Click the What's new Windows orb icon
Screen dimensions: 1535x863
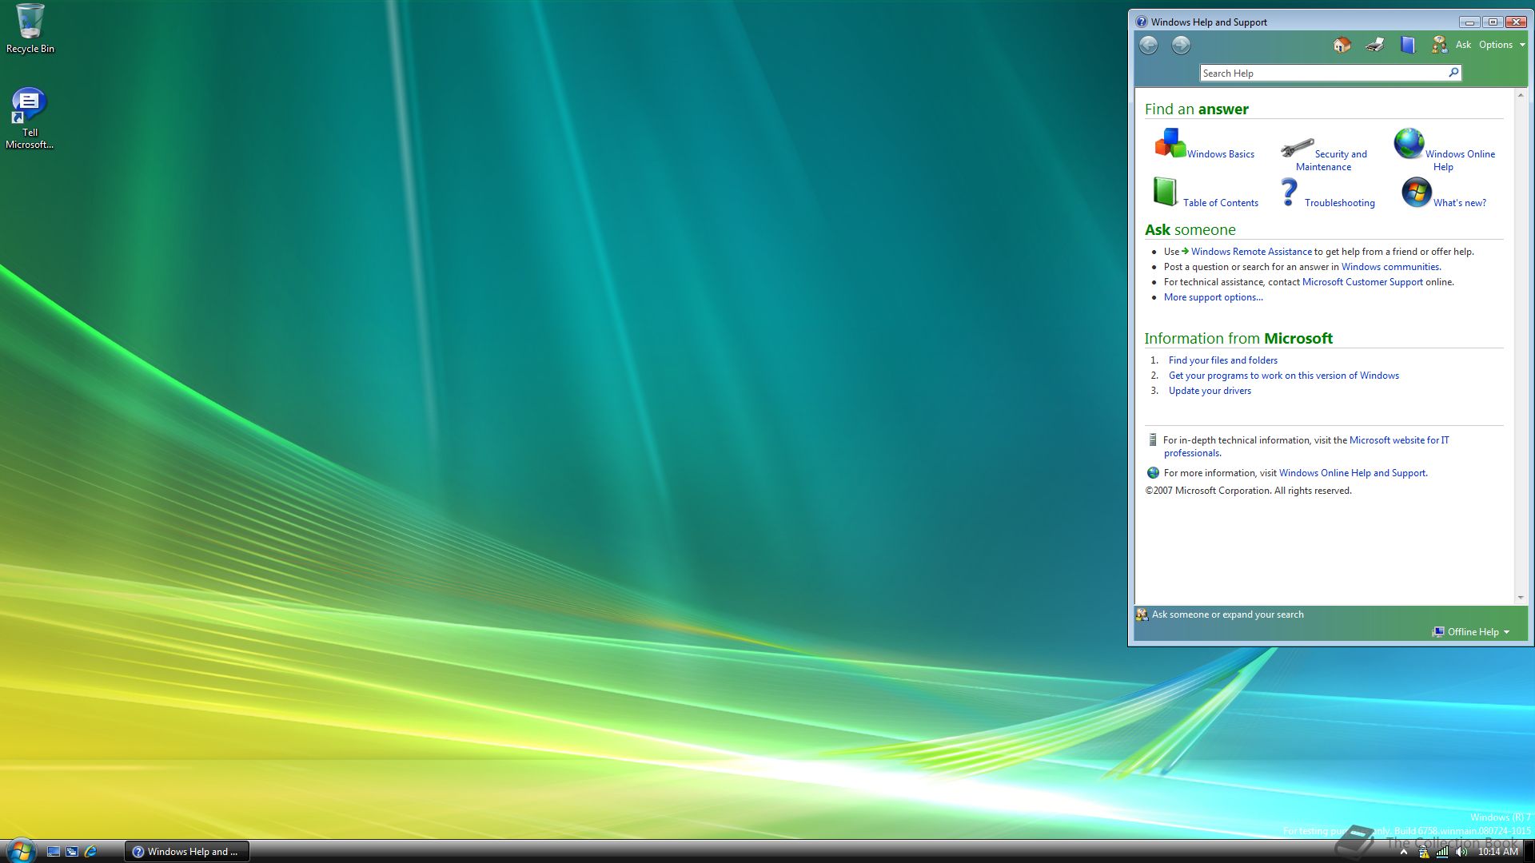[1417, 193]
